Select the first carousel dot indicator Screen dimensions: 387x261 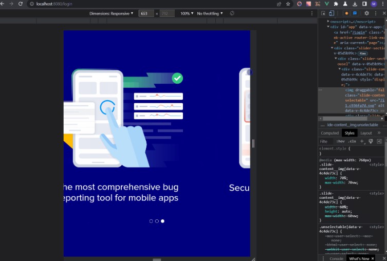coord(151,221)
